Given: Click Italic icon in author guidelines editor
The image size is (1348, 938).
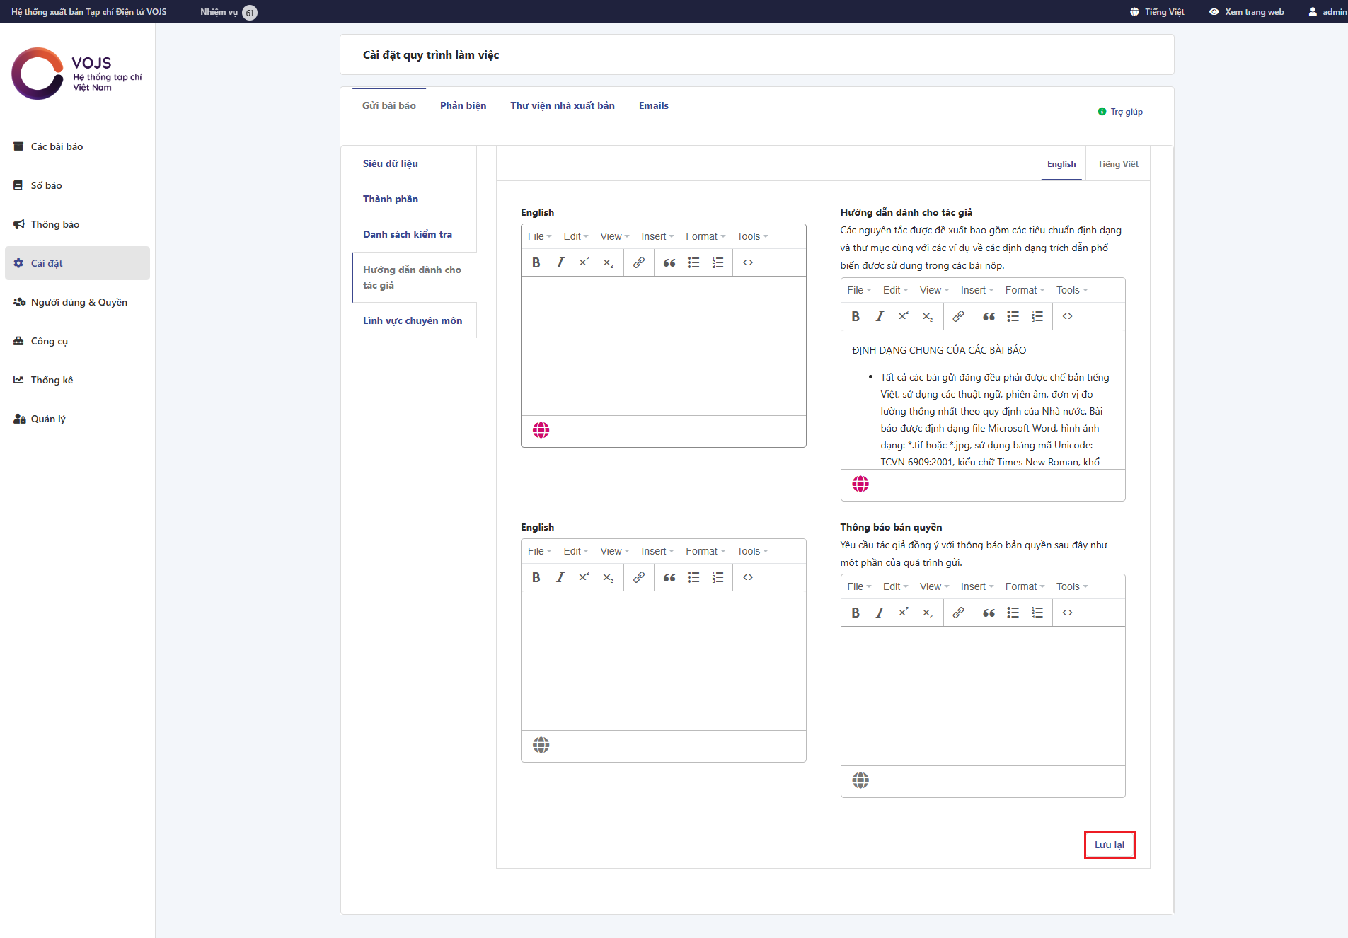Looking at the screenshot, I should tap(880, 316).
